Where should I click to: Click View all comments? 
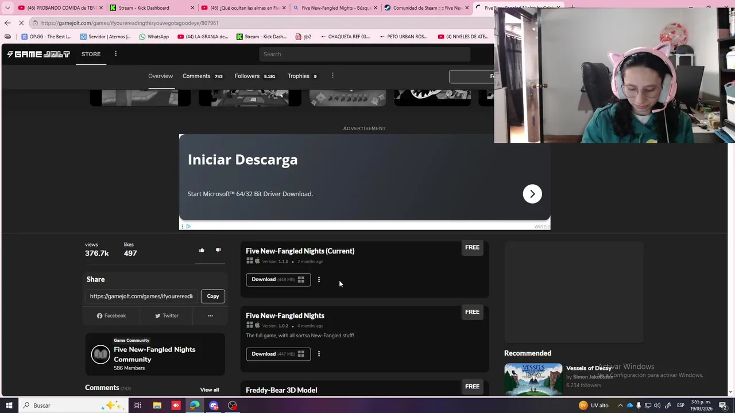pos(210,390)
